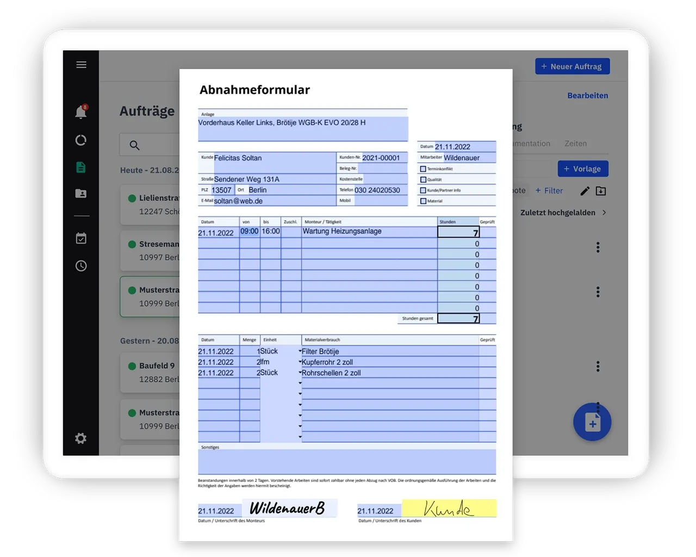Open the clock time tracking icon
Image resolution: width=696 pixels, height=557 pixels.
pyautogui.click(x=81, y=266)
